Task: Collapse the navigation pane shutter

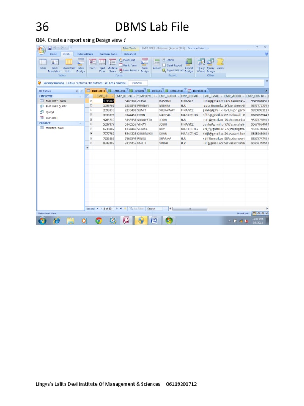Action: [x=82, y=91]
